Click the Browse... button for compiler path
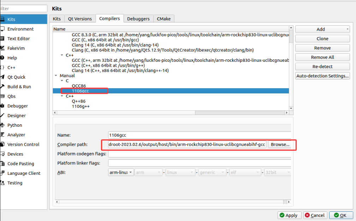Image resolution: width=356 pixels, height=221 pixels. (x=280, y=144)
